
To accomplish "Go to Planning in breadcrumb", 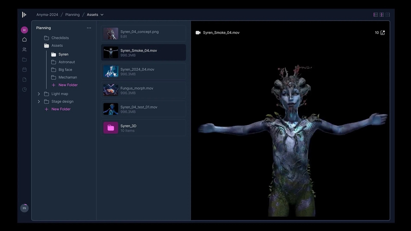I will click(x=72, y=15).
